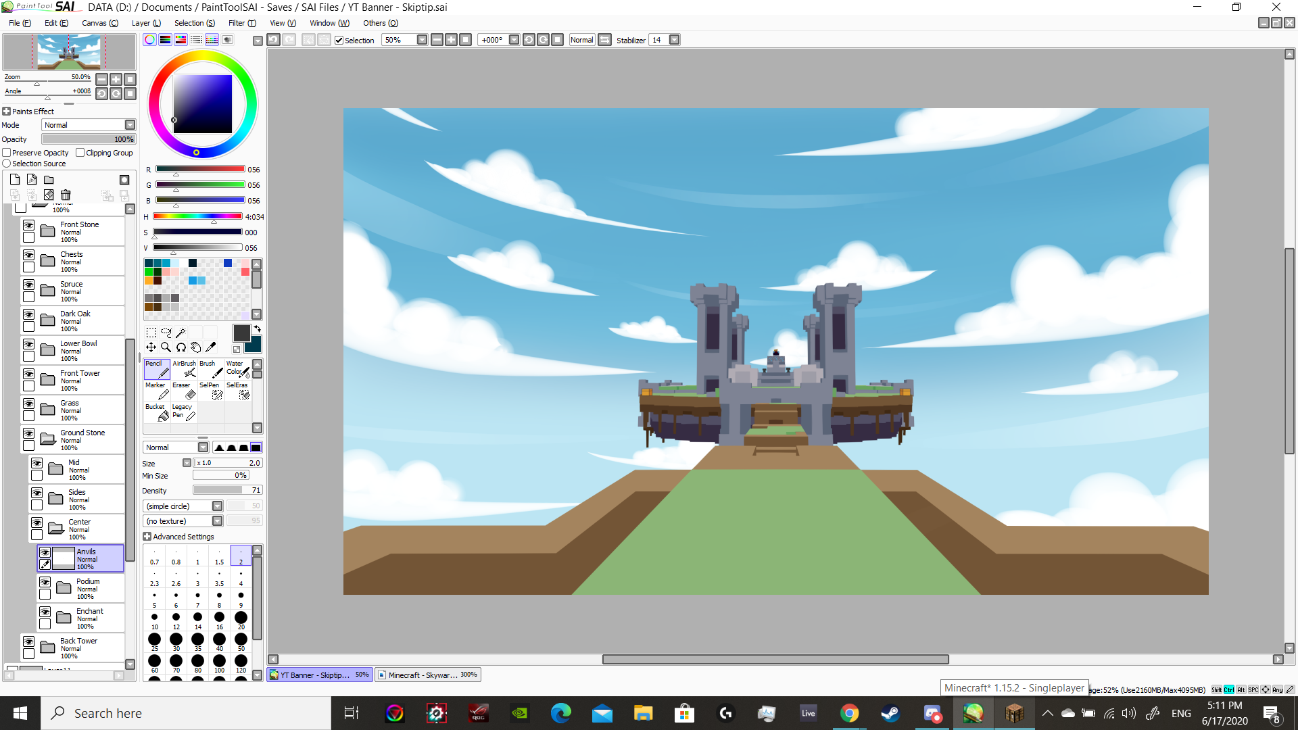Select brush size preset 0.7
Screen dimensions: 1298x730
coord(154,556)
